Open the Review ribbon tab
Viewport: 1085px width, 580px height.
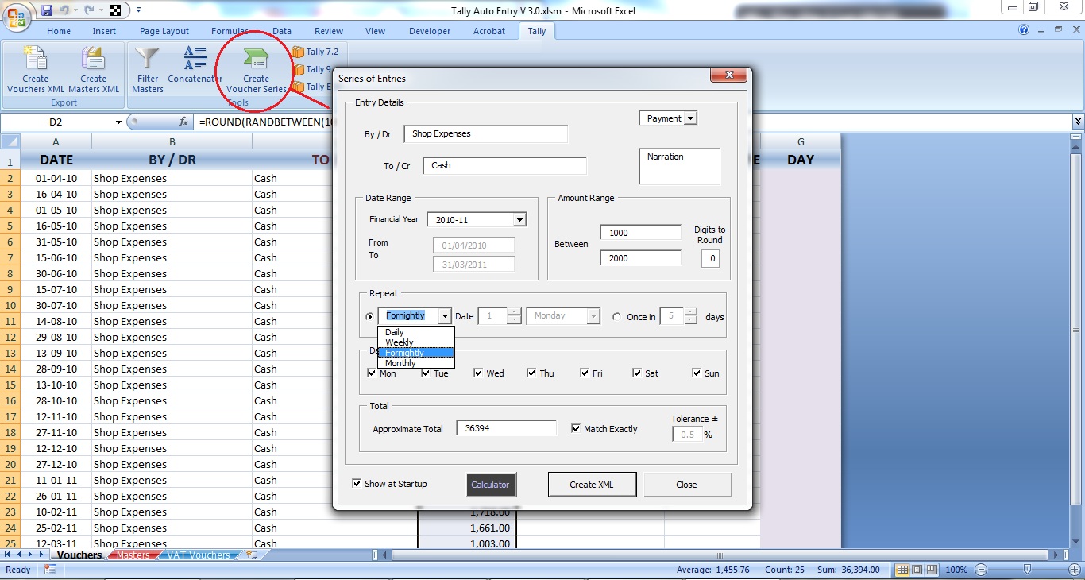click(x=329, y=31)
